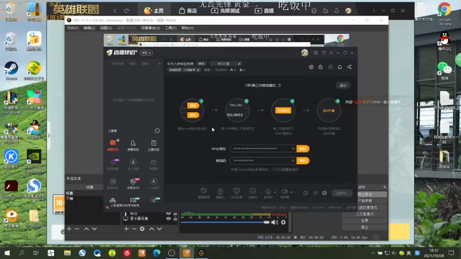Select the 下播 scene in OBS
This screenshot has width=461, height=259.
69,199
